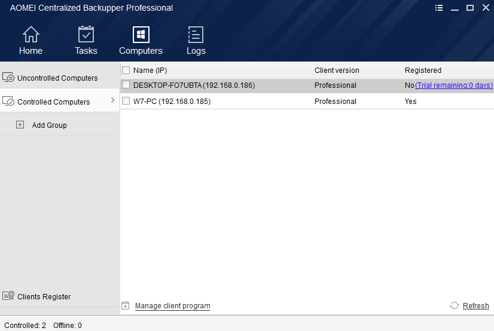The width and height of the screenshot is (494, 331).
Task: Check the W7-PC row checkbox
Action: [x=126, y=101]
